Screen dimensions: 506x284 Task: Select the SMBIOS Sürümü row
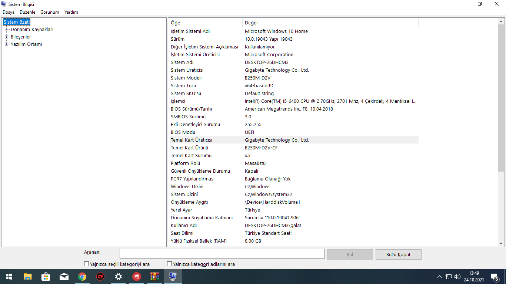click(x=294, y=117)
